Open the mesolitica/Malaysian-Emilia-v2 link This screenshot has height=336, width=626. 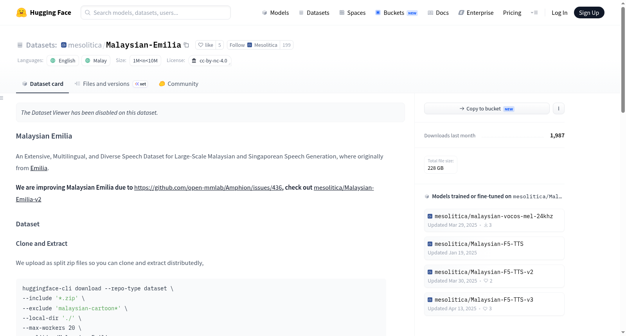(195, 194)
